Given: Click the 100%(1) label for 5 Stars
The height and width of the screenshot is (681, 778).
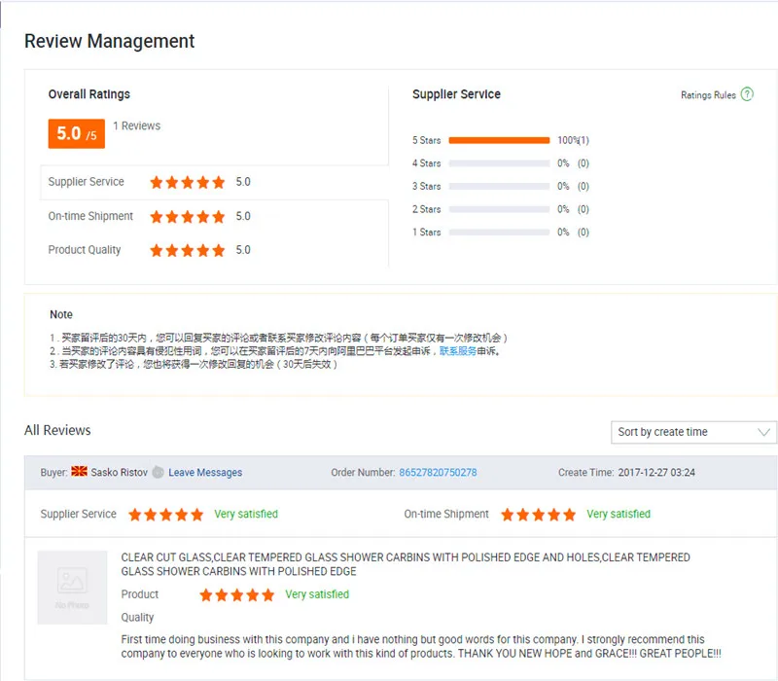Looking at the screenshot, I should (x=573, y=140).
